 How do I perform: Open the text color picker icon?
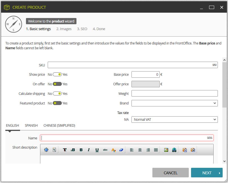[113, 150]
